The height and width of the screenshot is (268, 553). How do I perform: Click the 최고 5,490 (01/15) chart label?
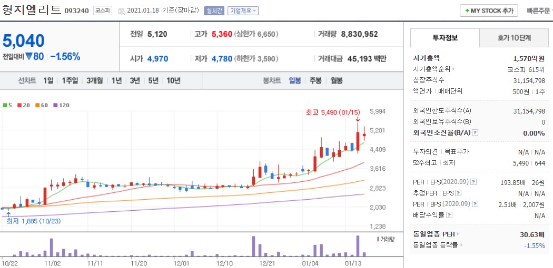point(333,112)
